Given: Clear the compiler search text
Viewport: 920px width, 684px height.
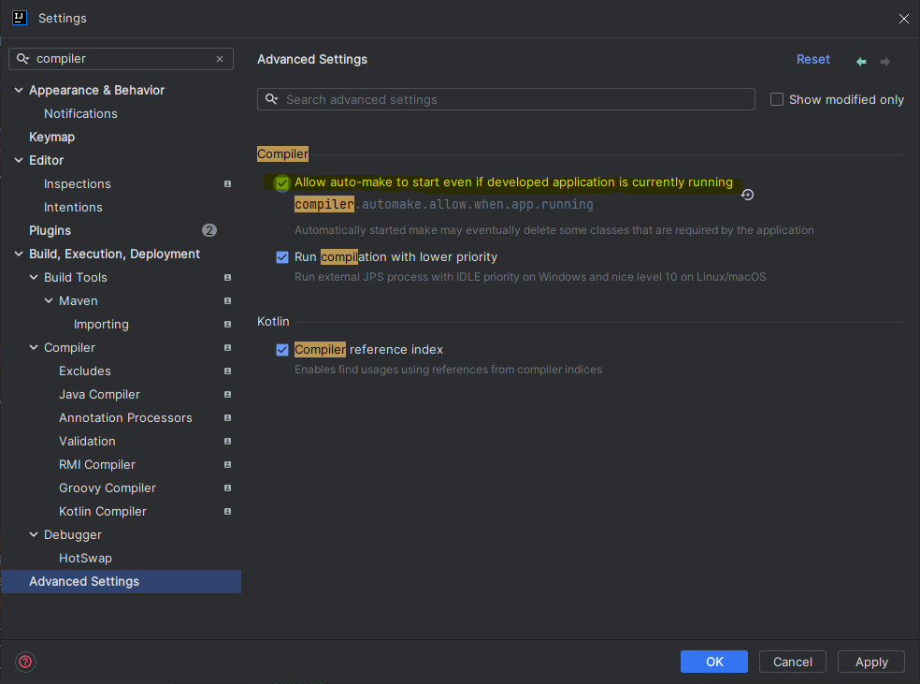Looking at the screenshot, I should pos(220,59).
